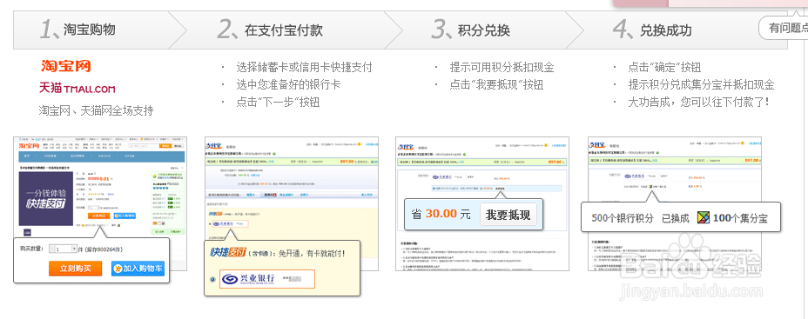Click the 淘宝网 orange logo
This screenshot has width=808, height=319.
coord(65,66)
